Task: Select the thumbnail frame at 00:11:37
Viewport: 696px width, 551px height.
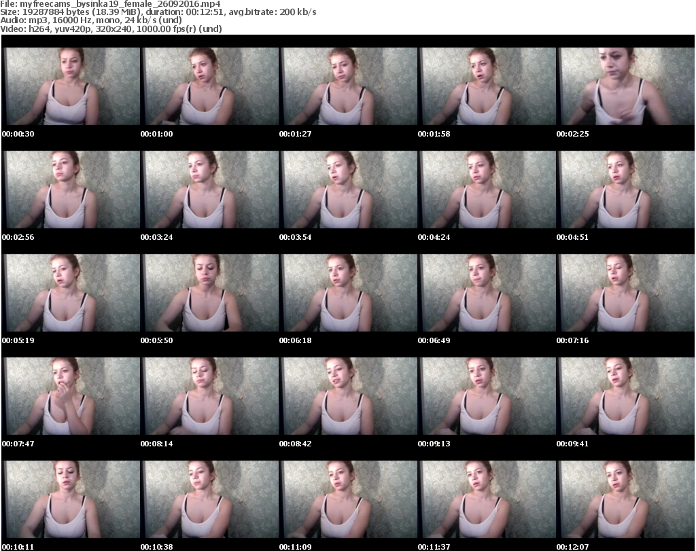Action: click(487, 499)
